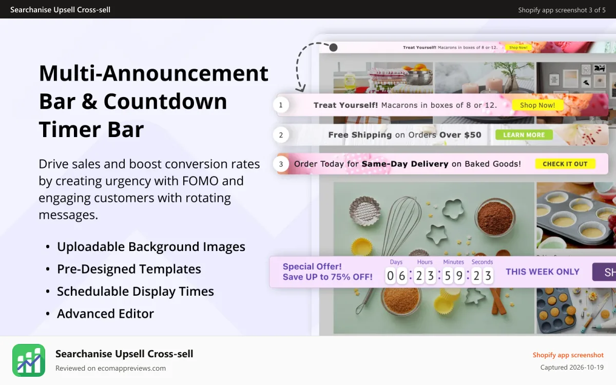
Task: Click the Searchanise green chart app icon
Action: [x=29, y=360]
